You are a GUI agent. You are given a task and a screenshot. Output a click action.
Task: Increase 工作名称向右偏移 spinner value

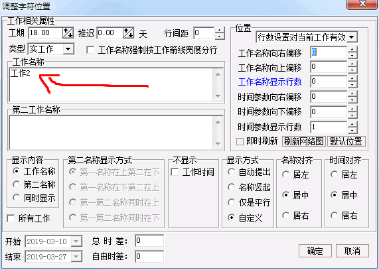pos(352,49)
